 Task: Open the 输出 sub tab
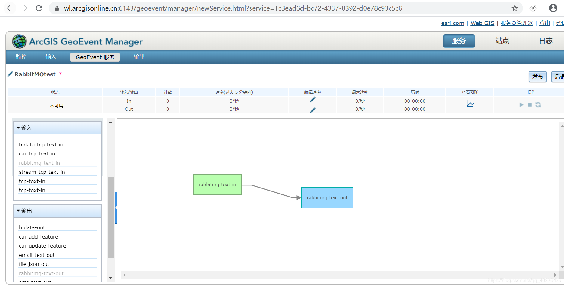click(139, 57)
